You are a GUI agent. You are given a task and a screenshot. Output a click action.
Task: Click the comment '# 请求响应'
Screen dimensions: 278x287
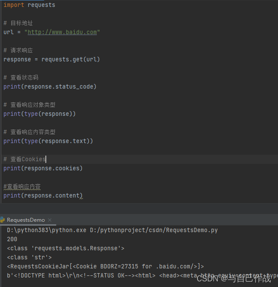(x=18, y=50)
